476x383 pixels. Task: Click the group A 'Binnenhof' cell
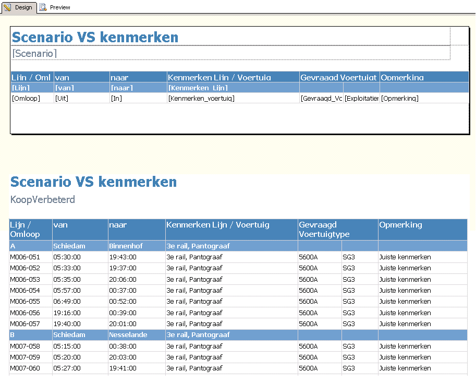(137, 246)
